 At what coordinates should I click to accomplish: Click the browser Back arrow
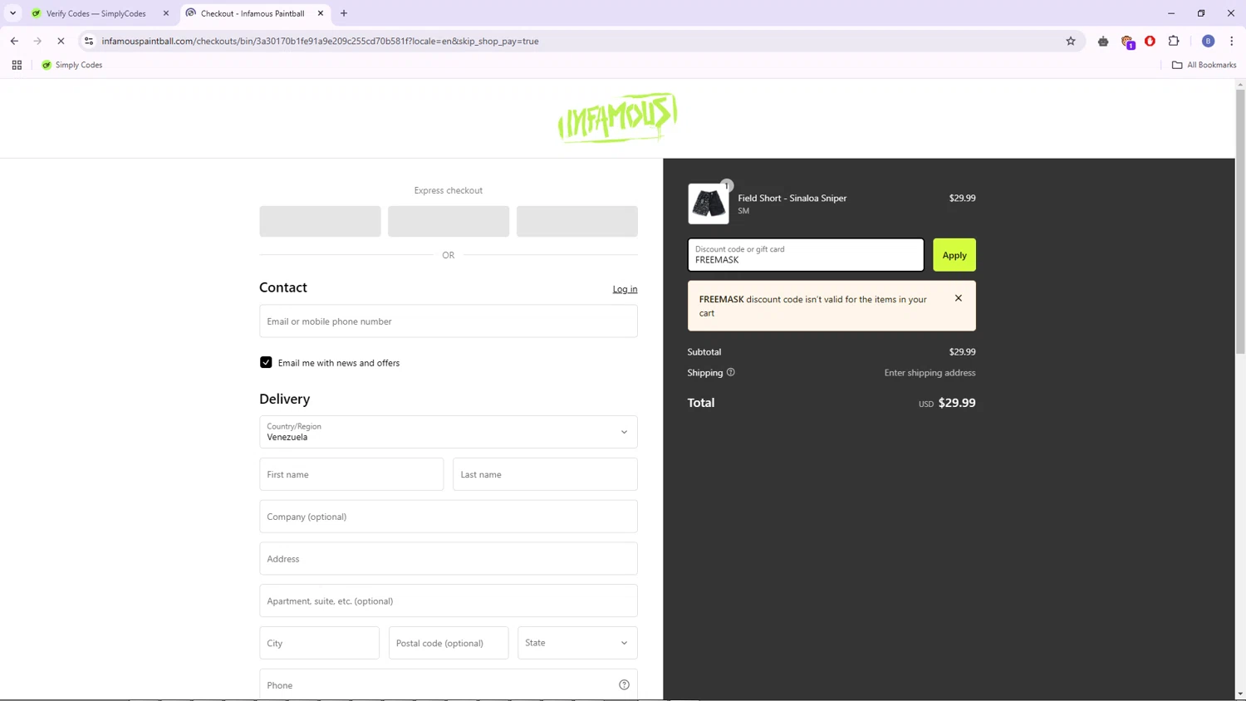[14, 41]
